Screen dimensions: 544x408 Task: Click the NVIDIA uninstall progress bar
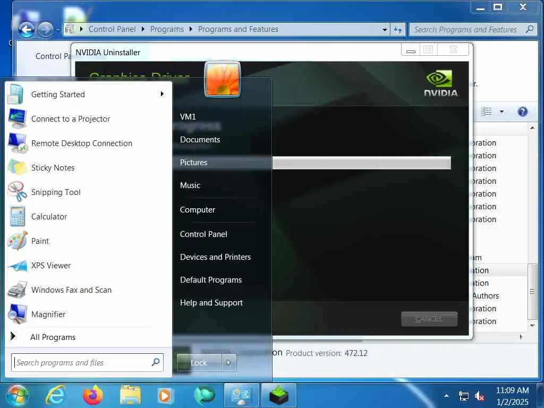coord(361,163)
